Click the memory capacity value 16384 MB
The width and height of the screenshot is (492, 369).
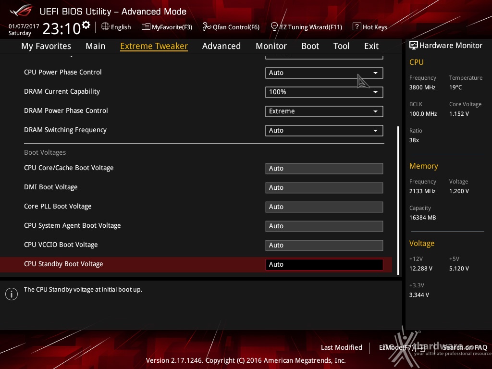[423, 218]
